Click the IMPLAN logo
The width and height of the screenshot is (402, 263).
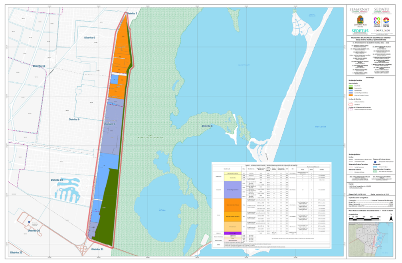point(382,30)
